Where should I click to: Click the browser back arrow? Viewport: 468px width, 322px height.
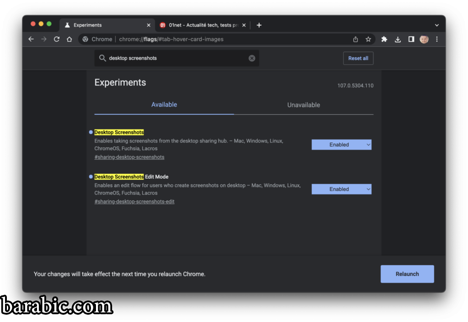31,39
